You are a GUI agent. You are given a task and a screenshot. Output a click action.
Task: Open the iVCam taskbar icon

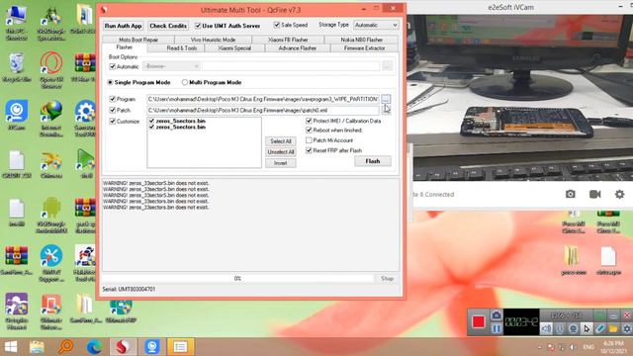tap(151, 347)
